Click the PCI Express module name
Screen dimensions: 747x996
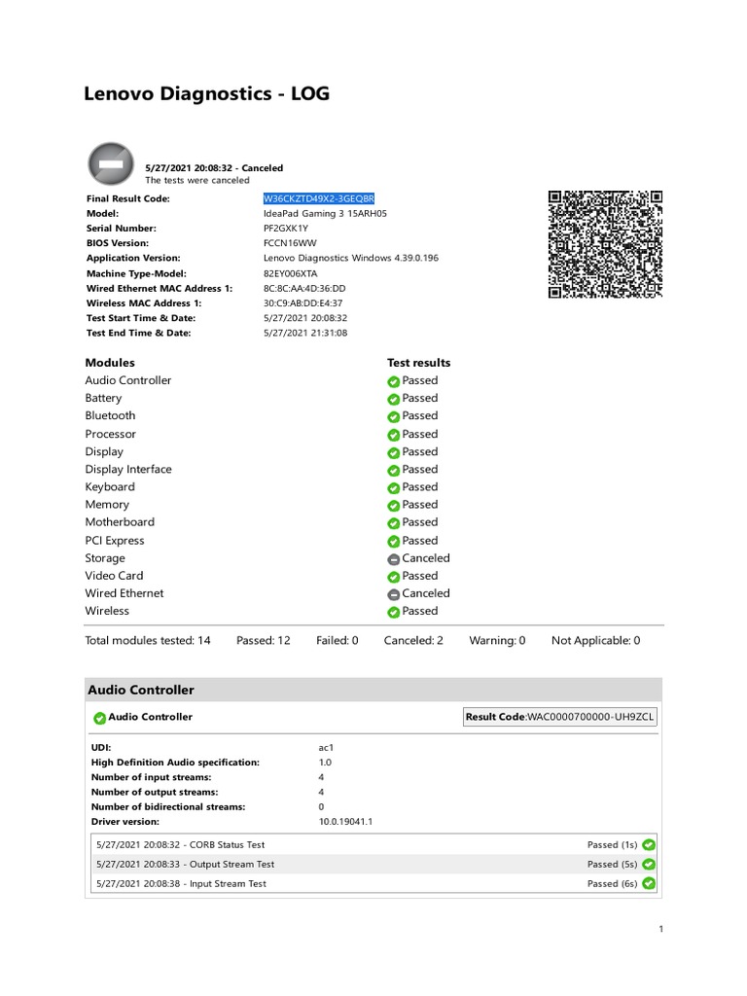115,541
